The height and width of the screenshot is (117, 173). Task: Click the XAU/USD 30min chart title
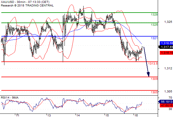tap(25, 2)
